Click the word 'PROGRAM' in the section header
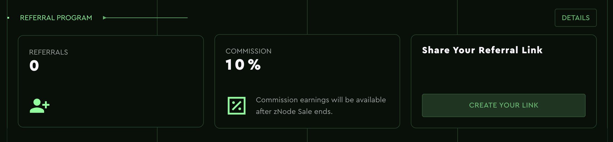Image resolution: width=613 pixels, height=142 pixels. click(74, 18)
